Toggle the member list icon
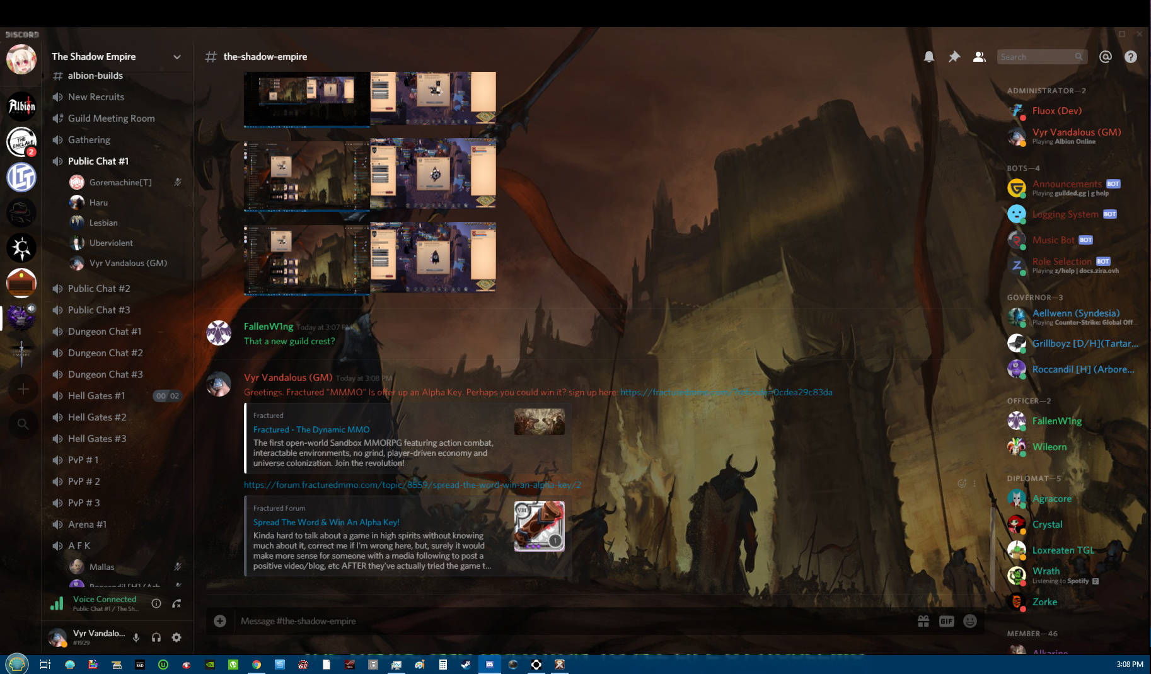The width and height of the screenshot is (1151, 674). 980,57
